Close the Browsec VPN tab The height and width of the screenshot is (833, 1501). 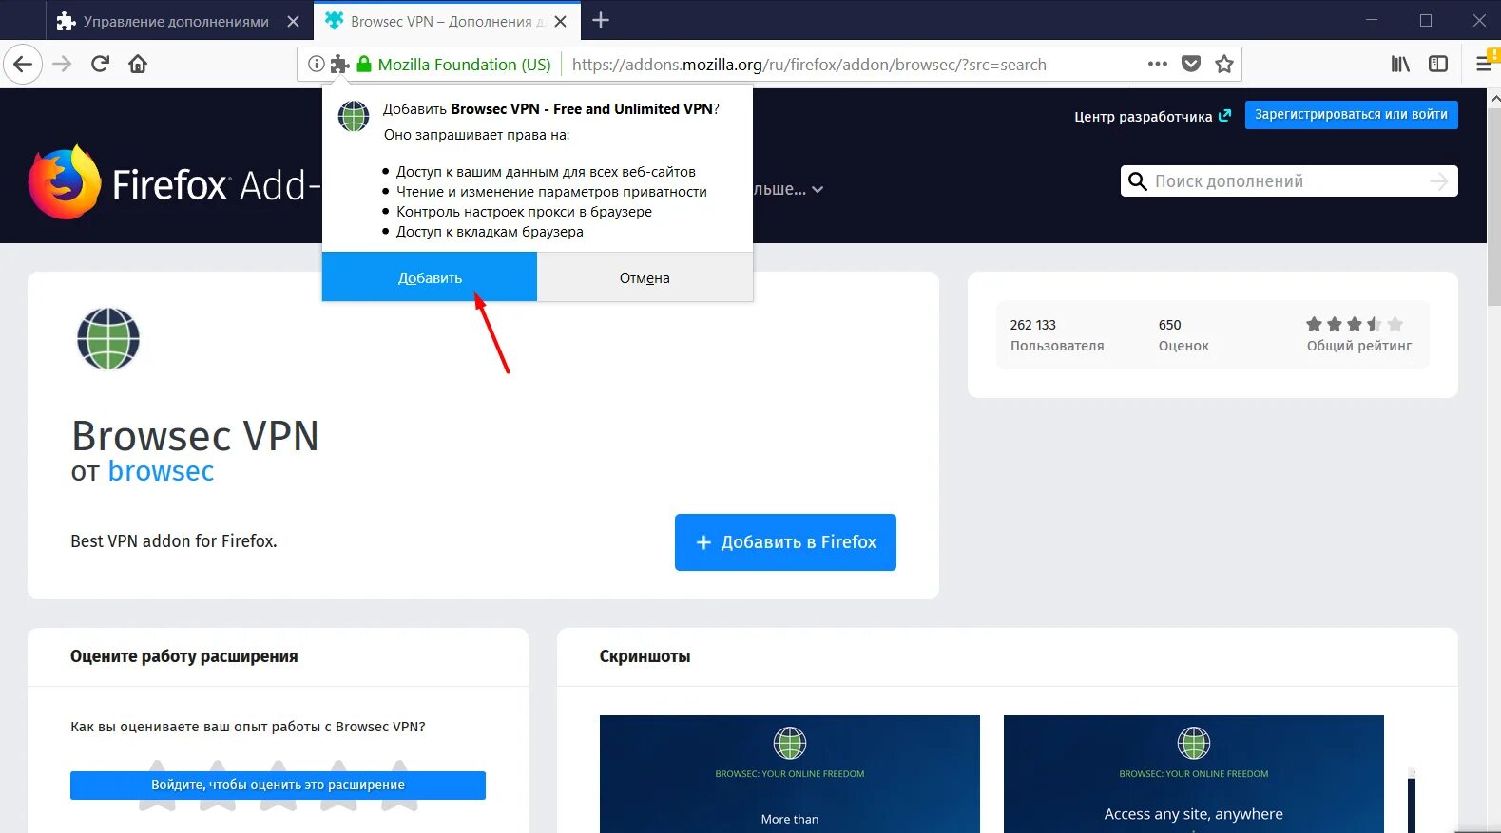pyautogui.click(x=561, y=21)
